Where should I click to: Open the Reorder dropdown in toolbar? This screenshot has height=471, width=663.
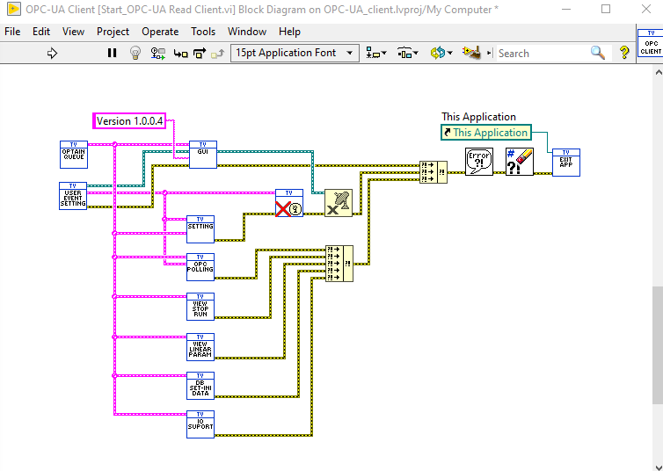[x=441, y=54]
